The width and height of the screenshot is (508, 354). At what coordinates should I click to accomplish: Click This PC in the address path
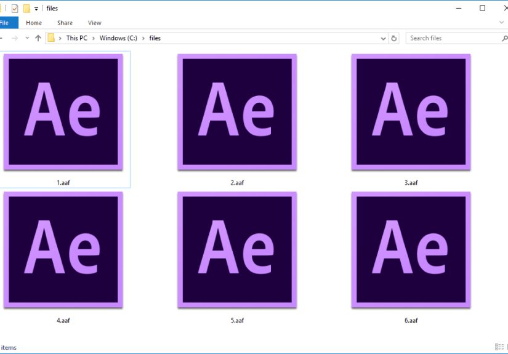pyautogui.click(x=77, y=38)
